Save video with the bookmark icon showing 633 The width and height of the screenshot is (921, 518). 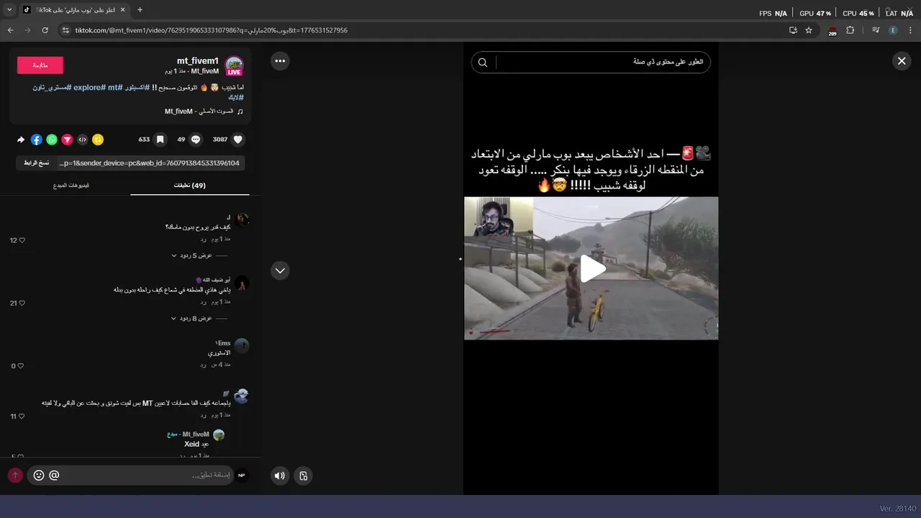pos(160,140)
